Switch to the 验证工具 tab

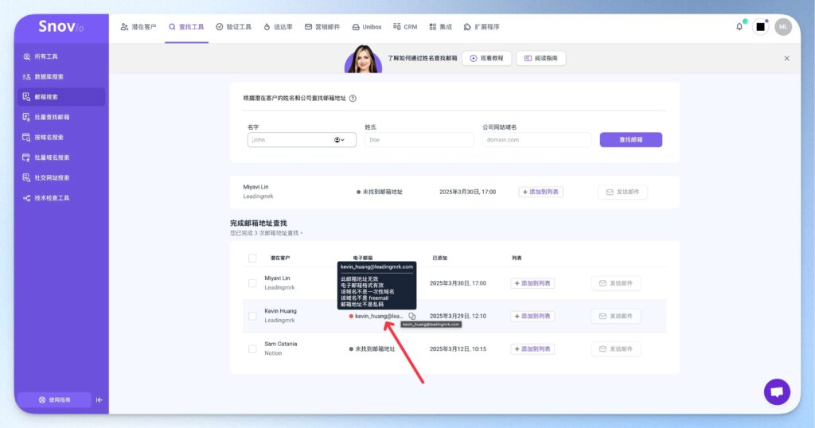234,27
